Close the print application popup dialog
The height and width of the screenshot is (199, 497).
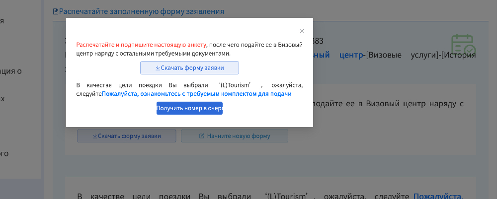click(x=302, y=31)
